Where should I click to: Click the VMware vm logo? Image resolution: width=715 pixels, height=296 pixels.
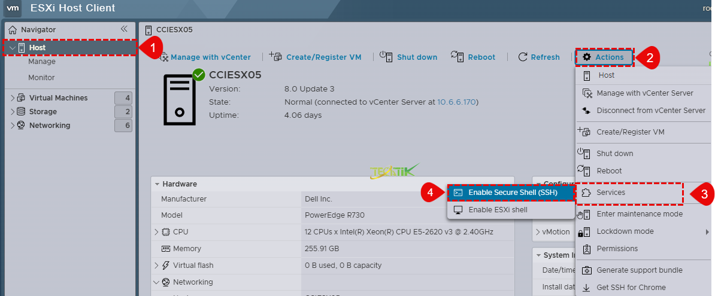13,8
